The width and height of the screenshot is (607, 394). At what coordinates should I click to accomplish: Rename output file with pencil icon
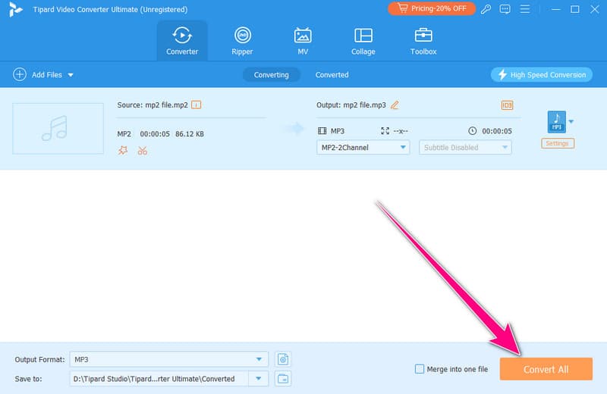coord(395,105)
